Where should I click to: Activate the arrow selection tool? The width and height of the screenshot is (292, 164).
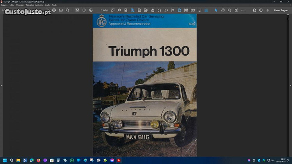coord(216,10)
